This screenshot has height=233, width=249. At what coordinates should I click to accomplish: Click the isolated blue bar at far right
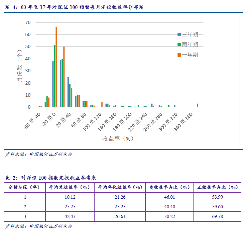(197, 105)
